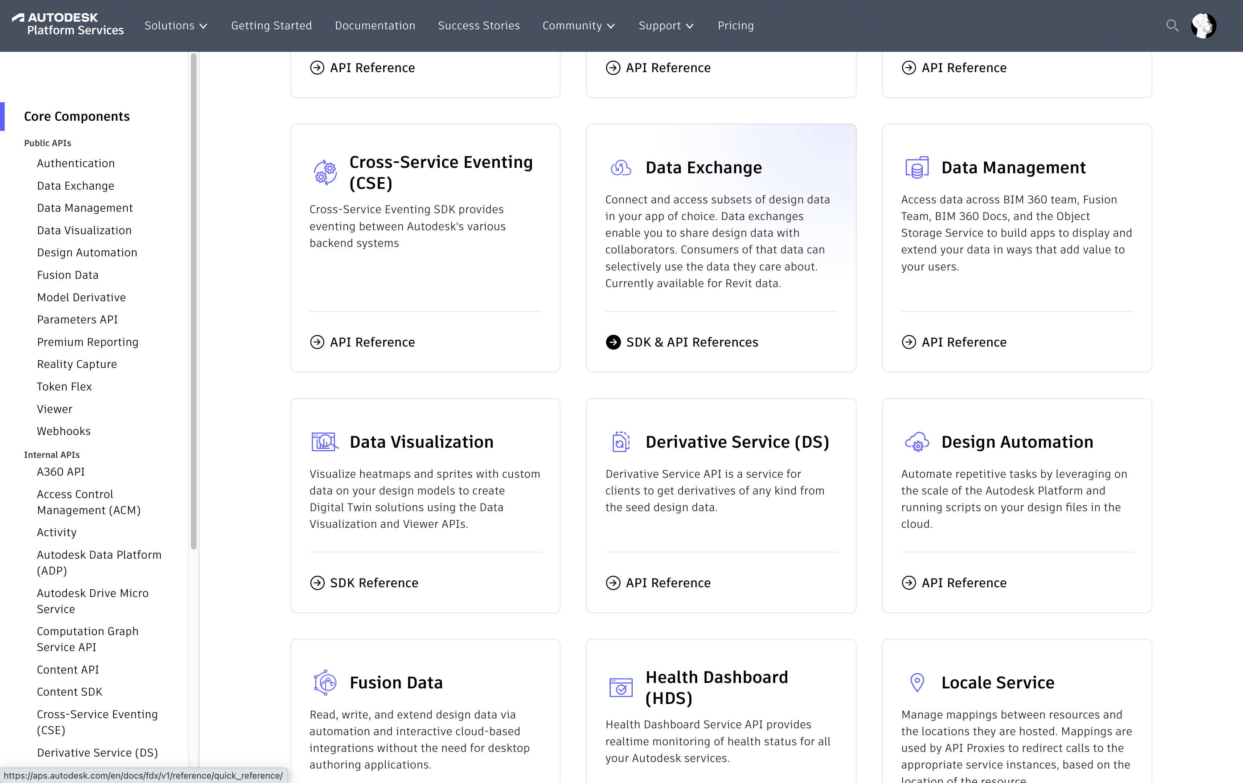Open API Reference link in Data Management card

pos(964,342)
